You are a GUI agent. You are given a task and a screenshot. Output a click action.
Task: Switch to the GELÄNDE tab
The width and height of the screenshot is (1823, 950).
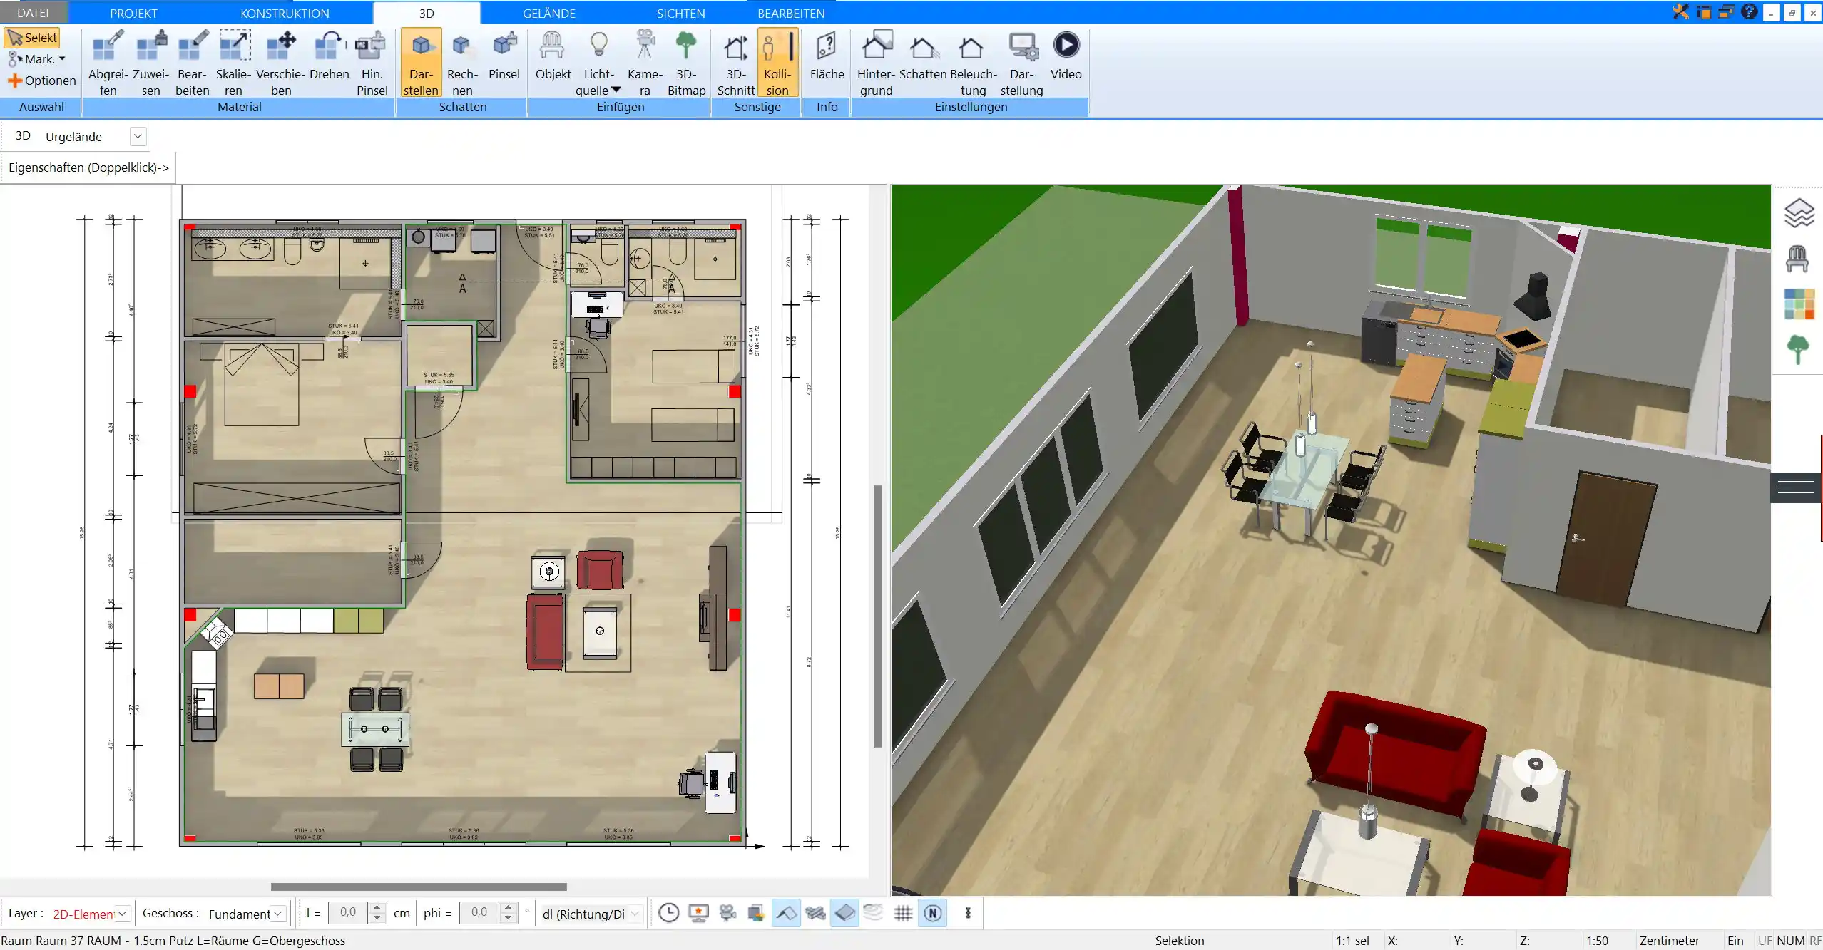548,13
